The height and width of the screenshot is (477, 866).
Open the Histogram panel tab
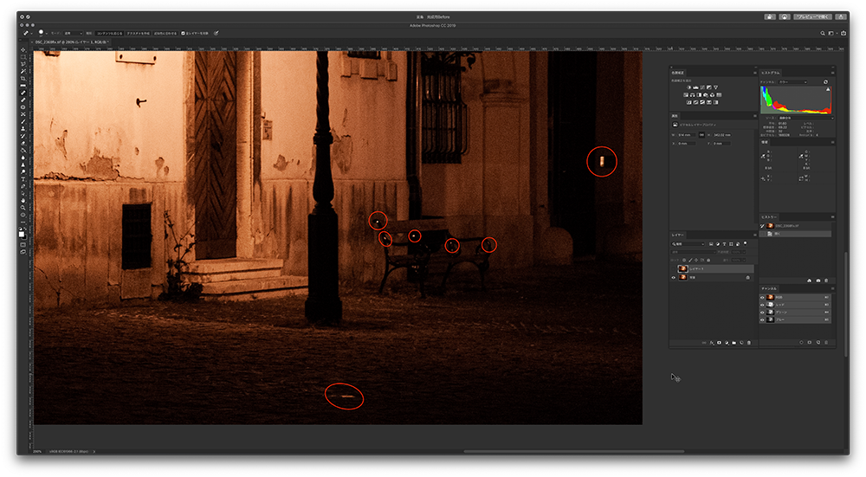tap(770, 73)
